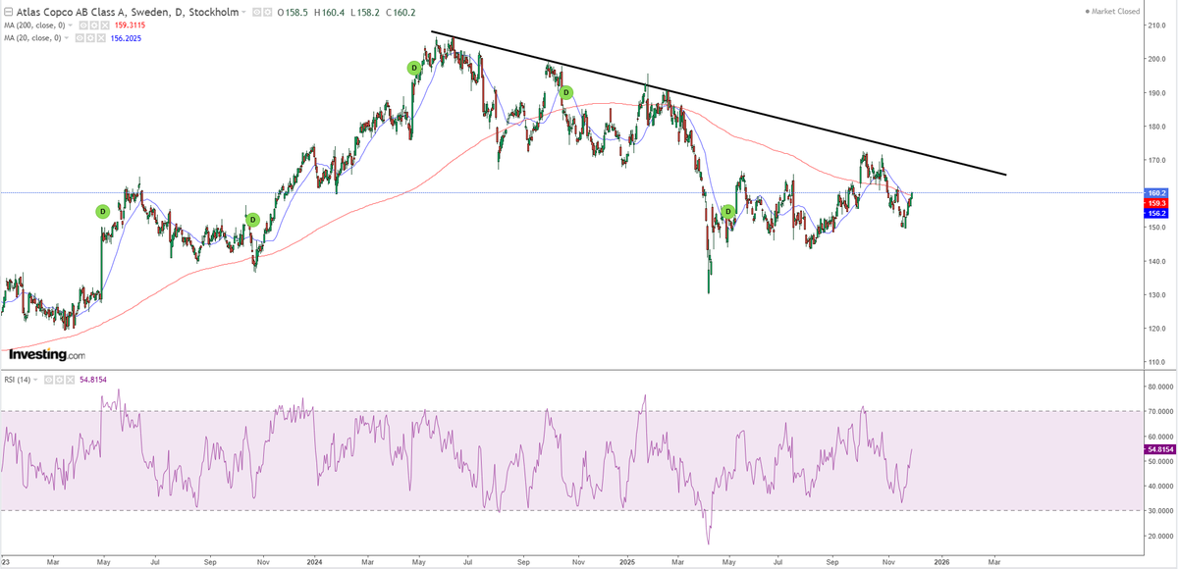Click the red 159.3 MA price label
This screenshot has height=569, width=1178.
tap(1156, 203)
